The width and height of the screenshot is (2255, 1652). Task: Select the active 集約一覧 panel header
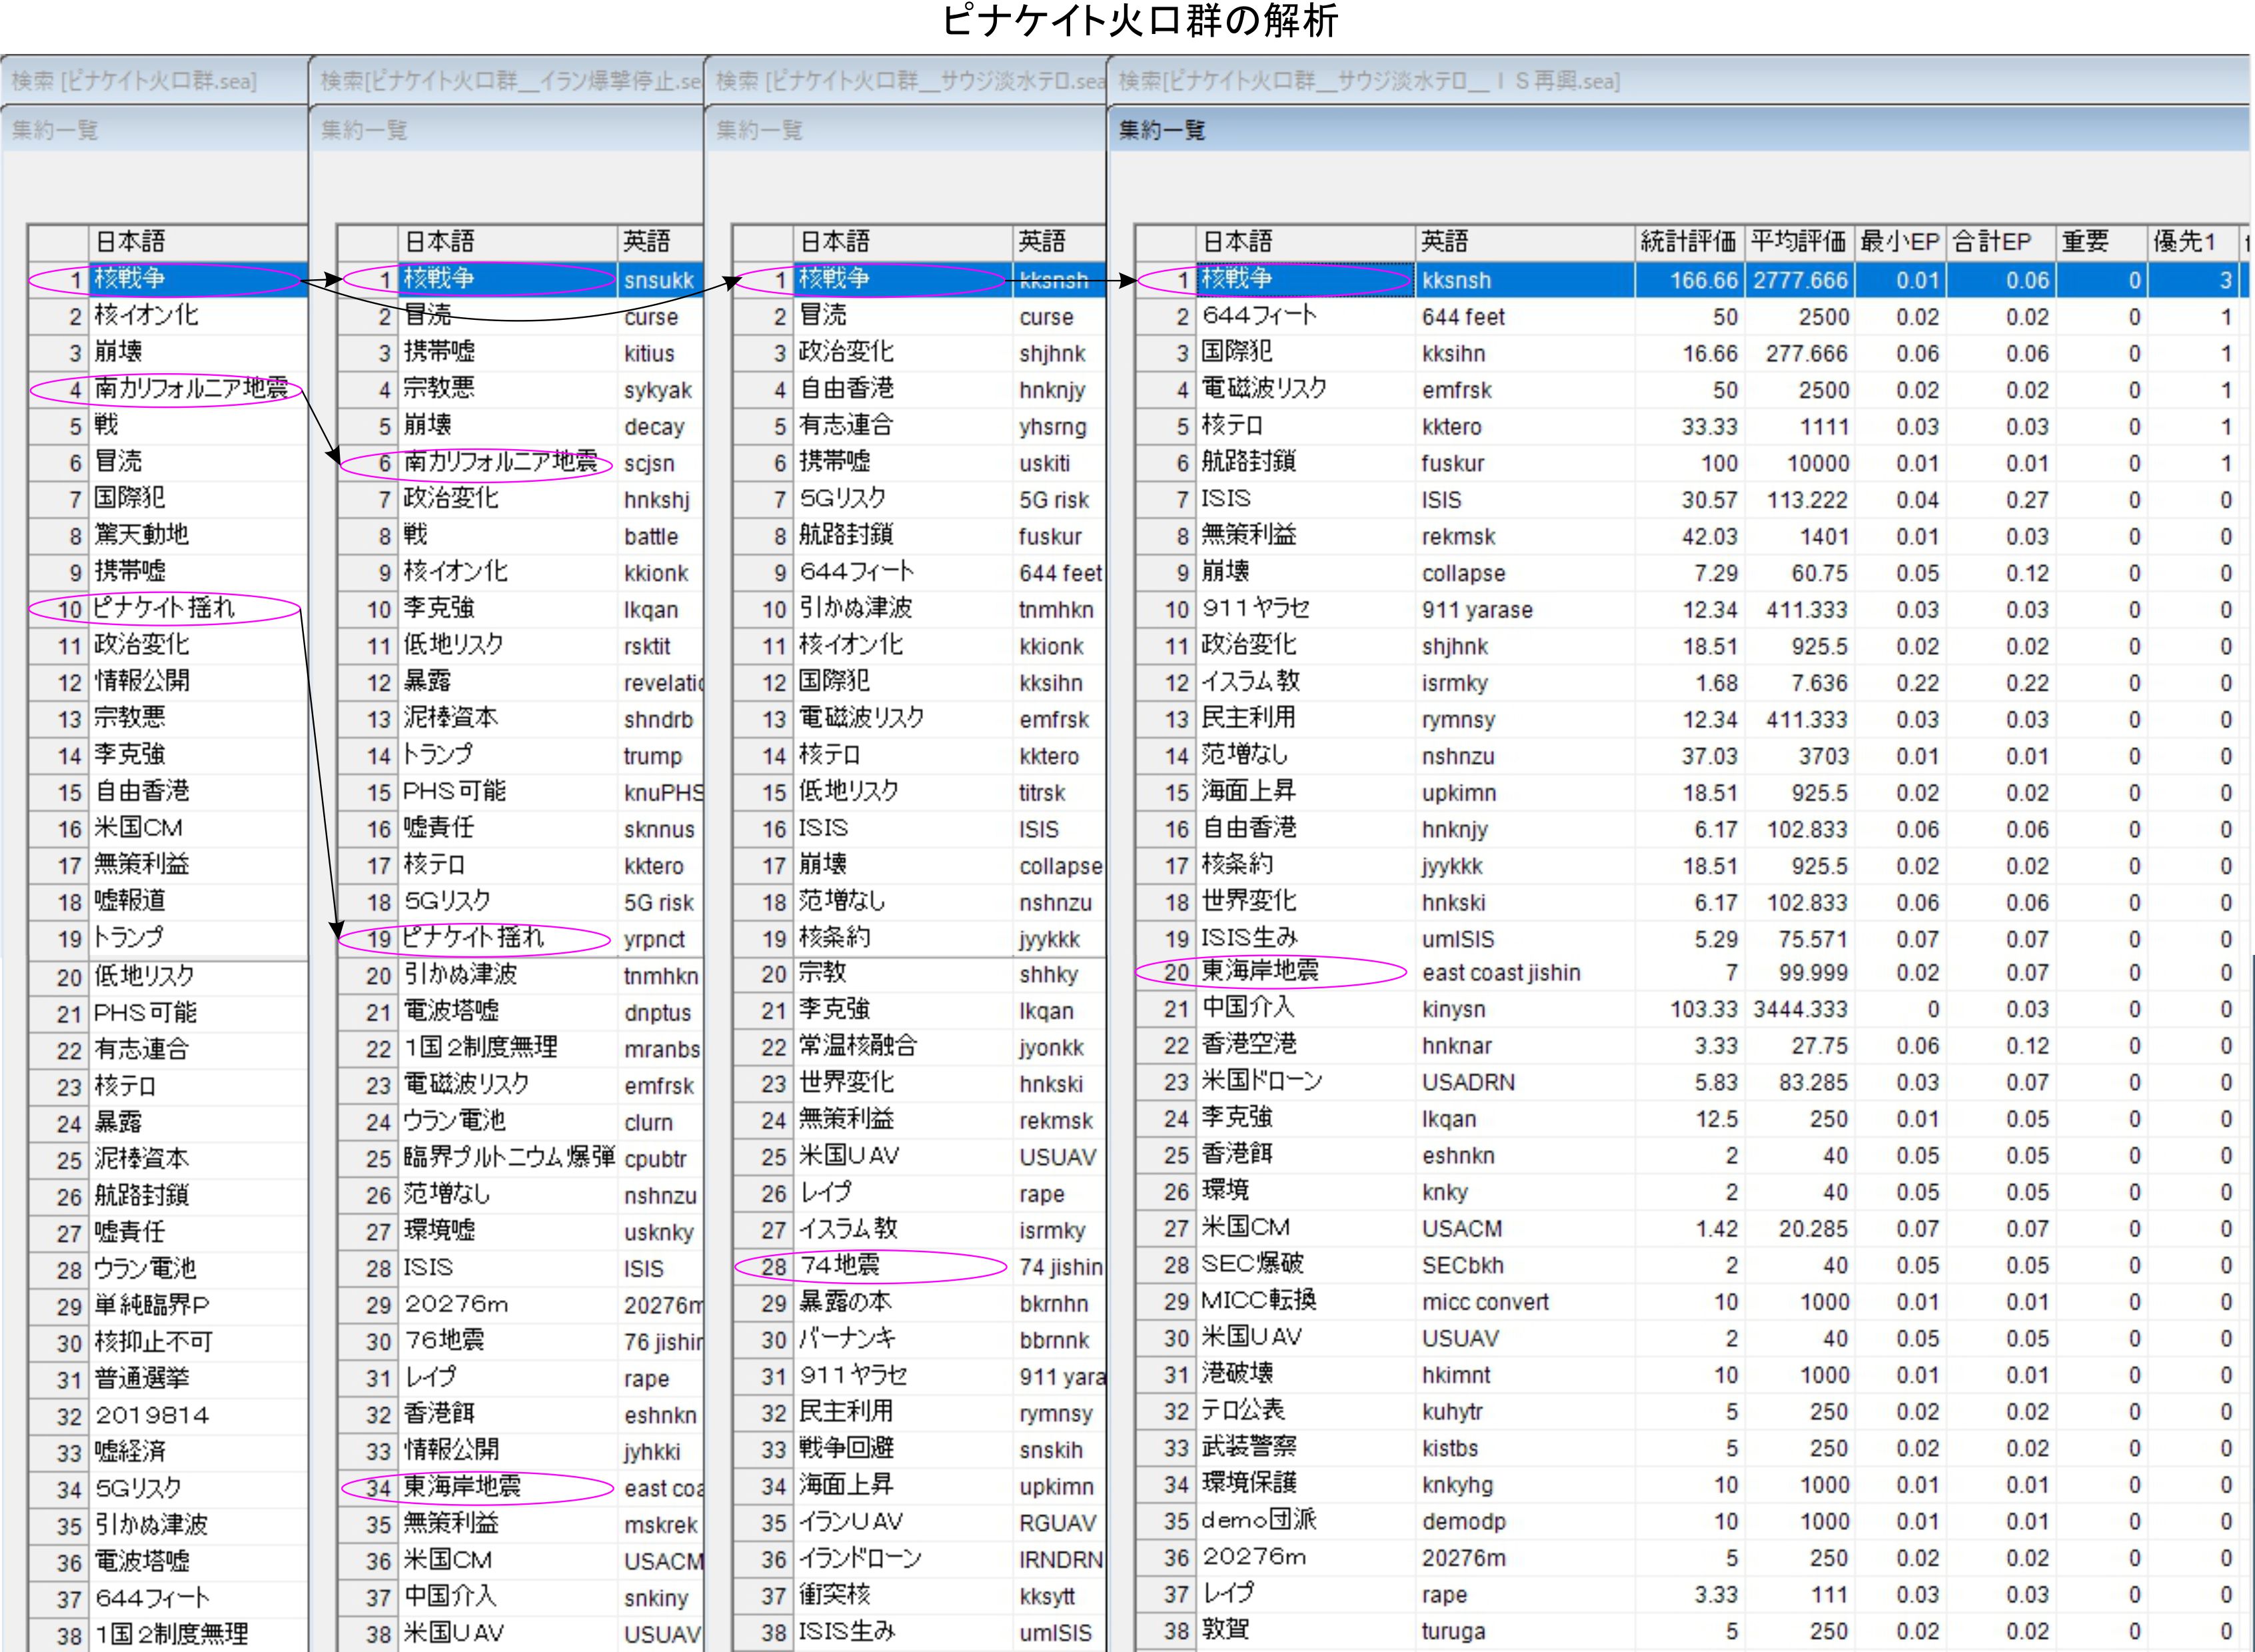pyautogui.click(x=1162, y=130)
